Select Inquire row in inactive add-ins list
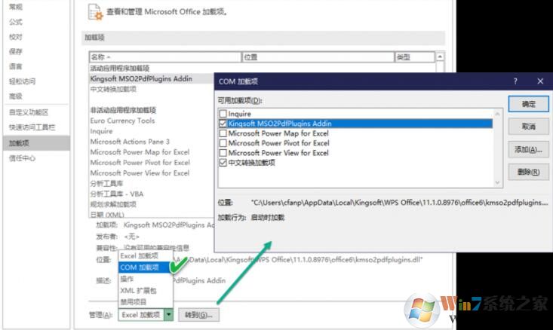Viewport: 553px width, 330px height. [x=101, y=131]
